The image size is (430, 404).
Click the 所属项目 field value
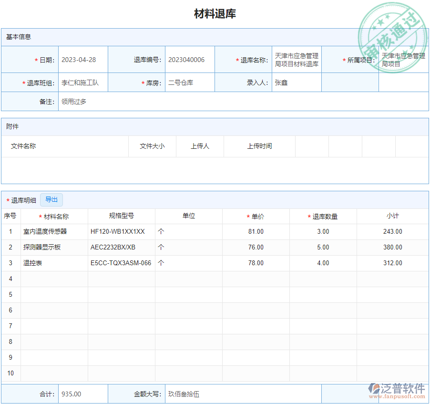[403, 60]
